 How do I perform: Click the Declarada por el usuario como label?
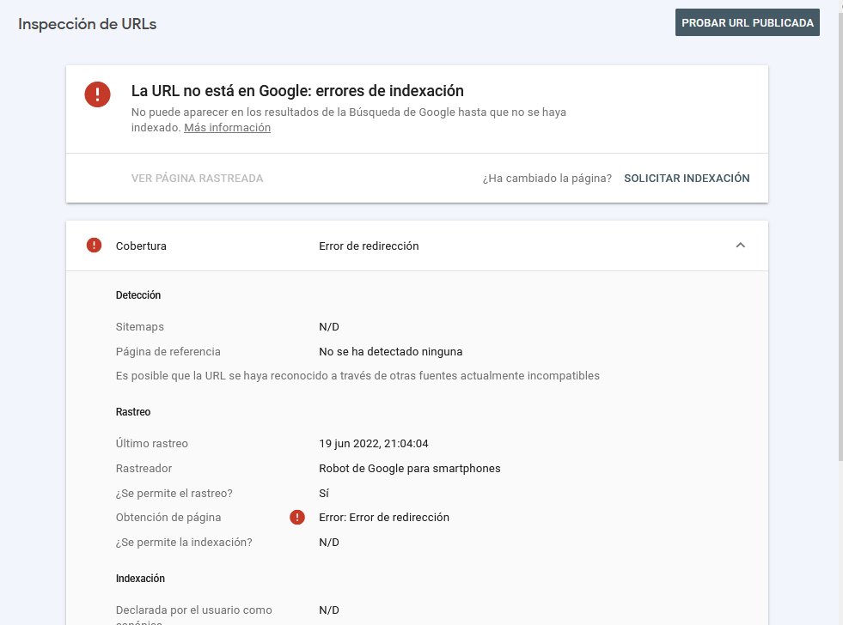tap(194, 610)
